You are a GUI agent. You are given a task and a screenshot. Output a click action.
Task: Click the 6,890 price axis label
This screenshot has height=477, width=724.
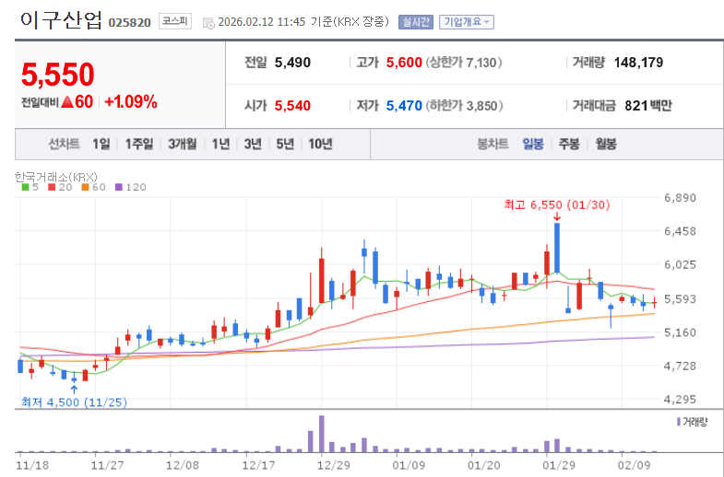tap(680, 198)
